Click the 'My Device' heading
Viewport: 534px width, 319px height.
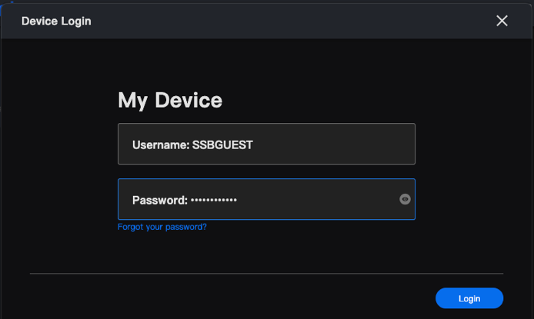point(170,100)
